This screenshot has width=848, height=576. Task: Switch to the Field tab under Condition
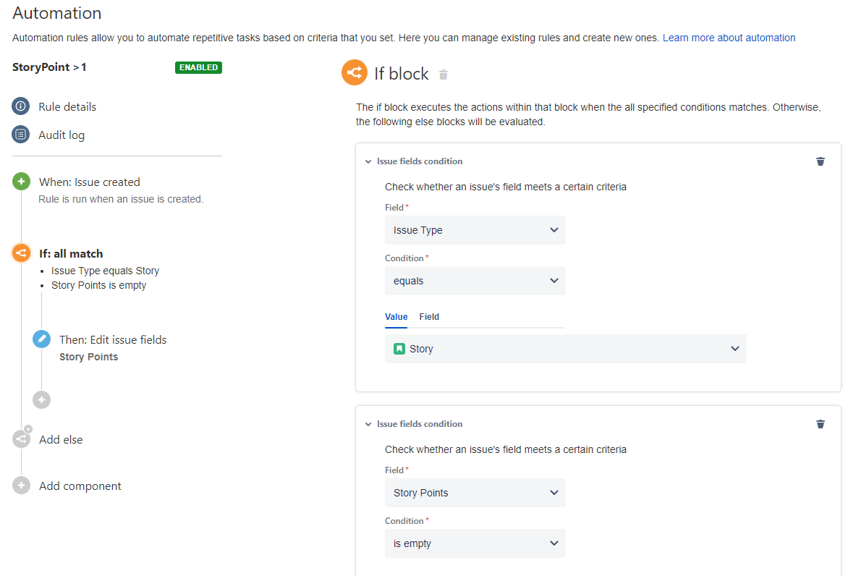(429, 317)
